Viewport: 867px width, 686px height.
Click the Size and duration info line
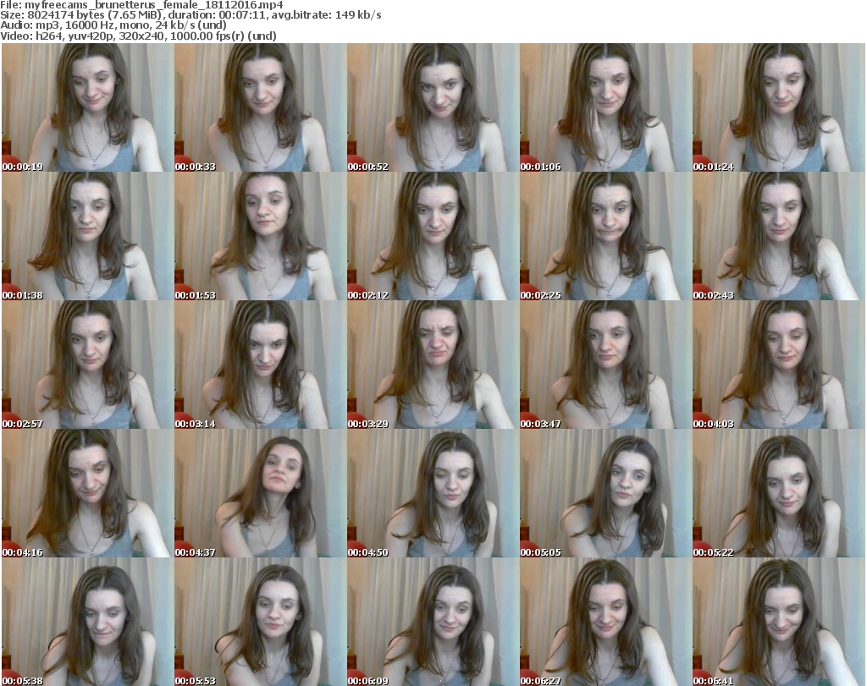[x=191, y=15]
